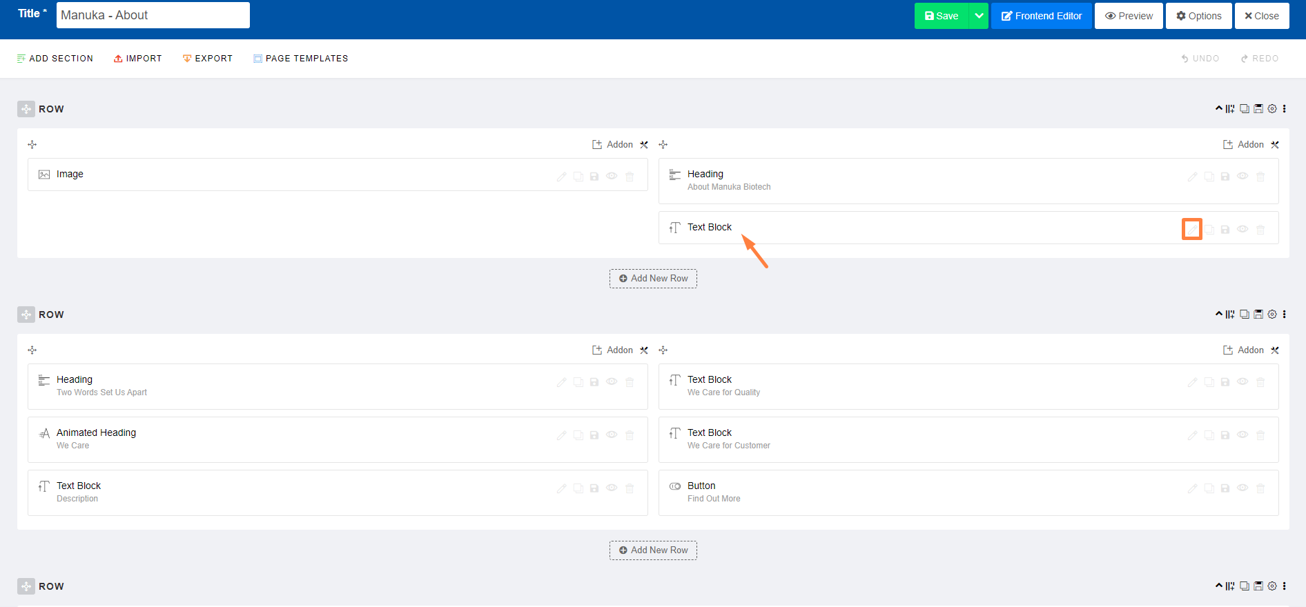Screen dimensions: 1306x607
Task: Toggle visibility of the Image addon
Action: pos(612,177)
